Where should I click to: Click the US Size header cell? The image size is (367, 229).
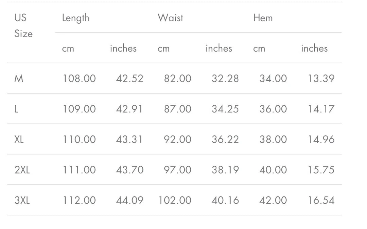tap(23, 26)
